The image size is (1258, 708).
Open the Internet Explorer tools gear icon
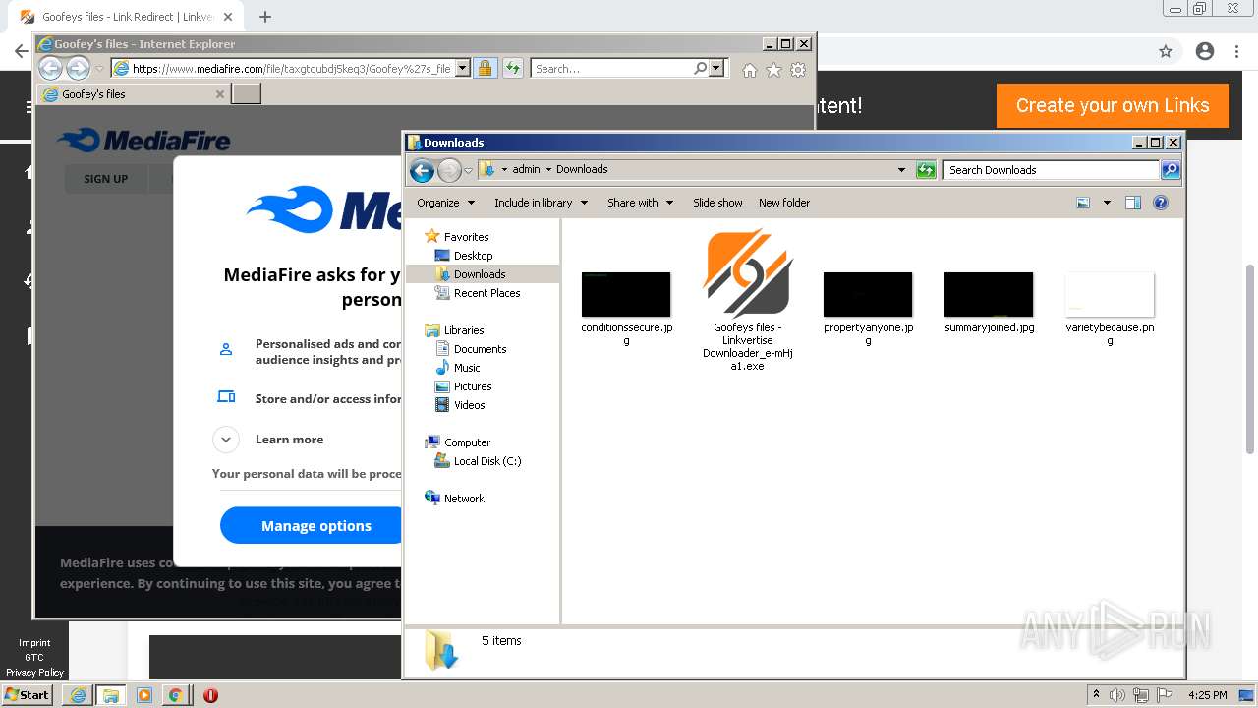coord(798,70)
